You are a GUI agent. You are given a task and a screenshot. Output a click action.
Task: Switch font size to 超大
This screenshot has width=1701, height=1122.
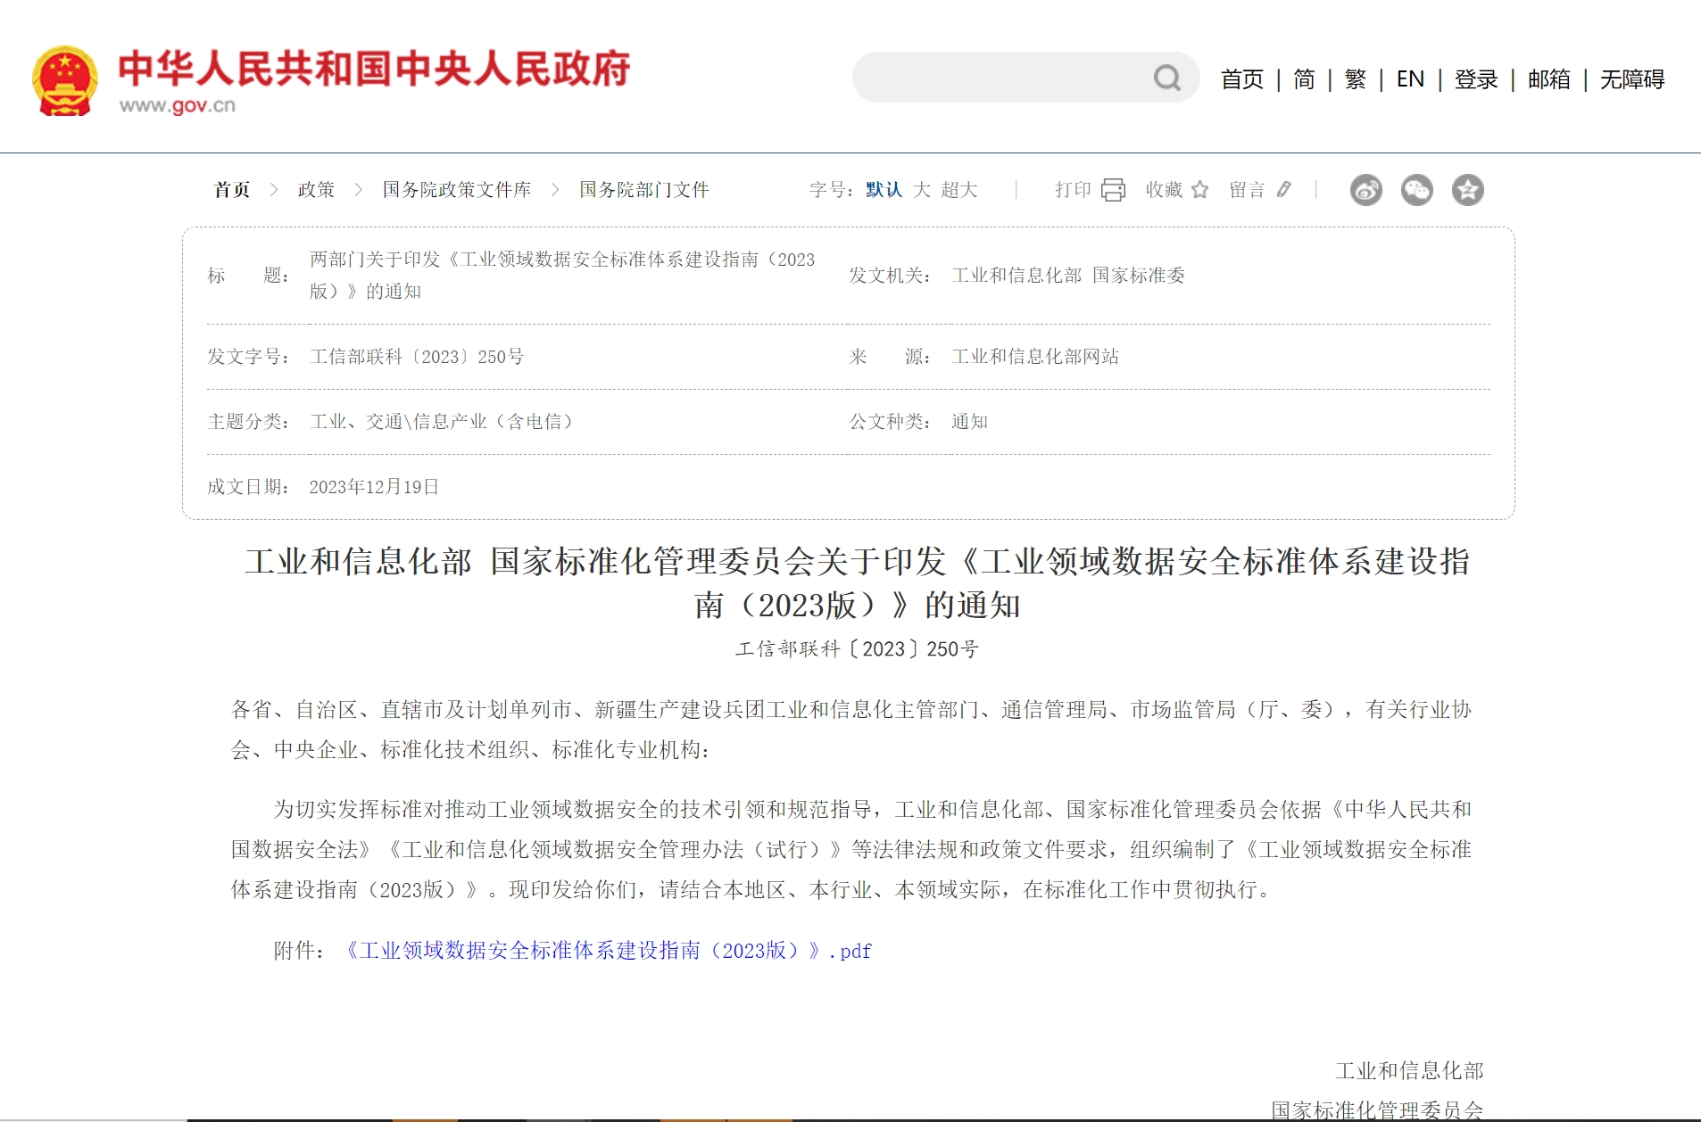coord(959,190)
